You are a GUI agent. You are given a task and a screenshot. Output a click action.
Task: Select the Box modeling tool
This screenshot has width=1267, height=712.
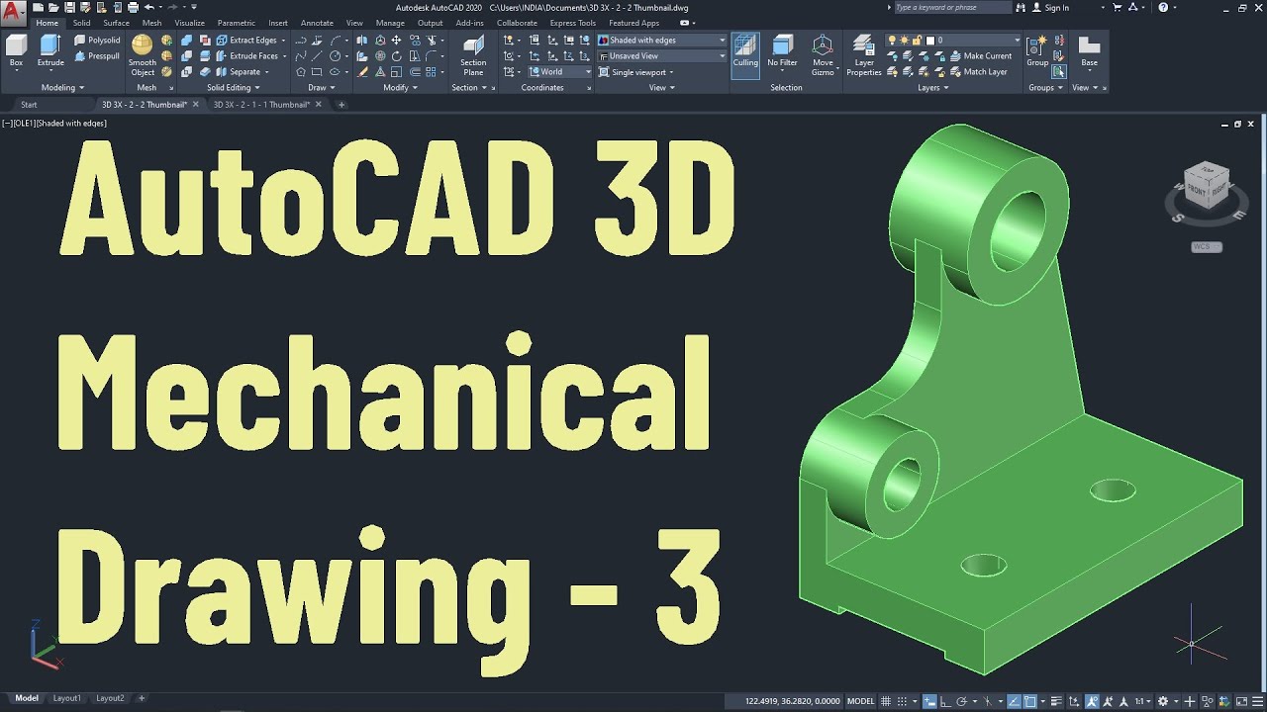16,51
